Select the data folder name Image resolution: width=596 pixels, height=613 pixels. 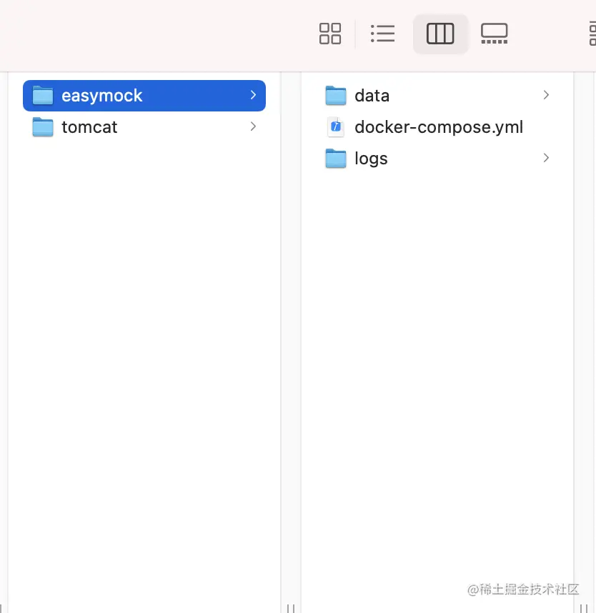pyautogui.click(x=372, y=96)
